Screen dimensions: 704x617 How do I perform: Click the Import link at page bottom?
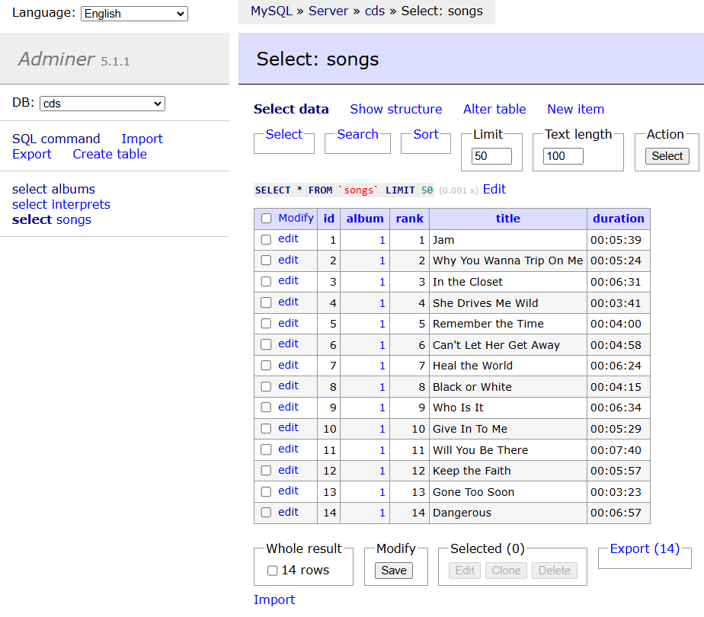pyautogui.click(x=274, y=599)
